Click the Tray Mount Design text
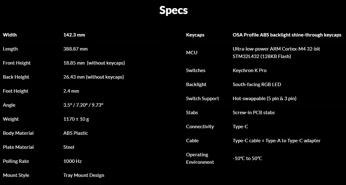The height and width of the screenshot is (185, 346). coord(84,175)
